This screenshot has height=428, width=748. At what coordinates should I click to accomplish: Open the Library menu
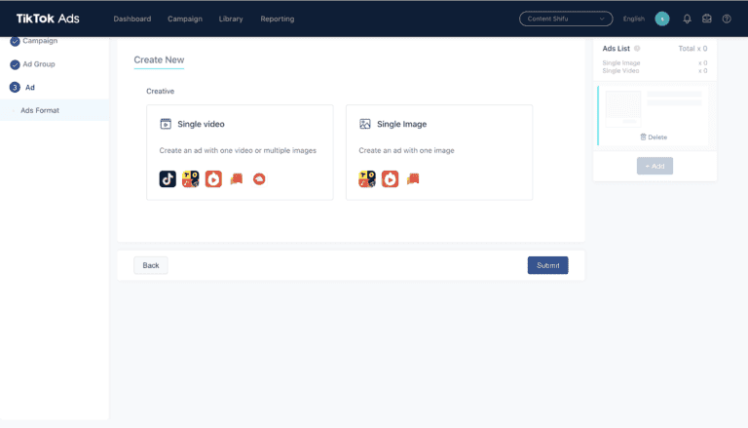pyautogui.click(x=231, y=19)
